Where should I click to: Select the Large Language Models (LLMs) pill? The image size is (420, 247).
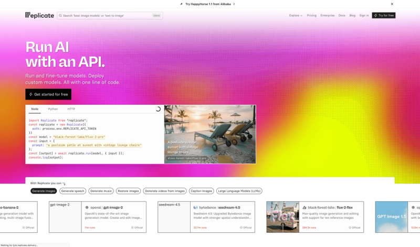(x=239, y=191)
